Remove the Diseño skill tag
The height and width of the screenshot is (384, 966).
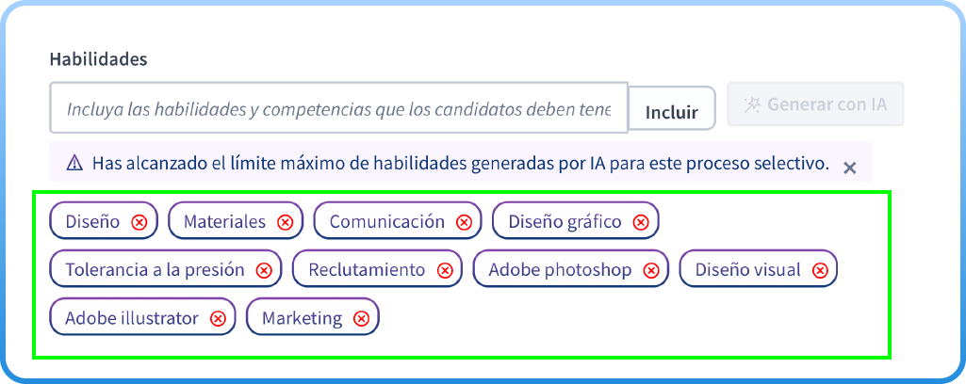pos(139,222)
